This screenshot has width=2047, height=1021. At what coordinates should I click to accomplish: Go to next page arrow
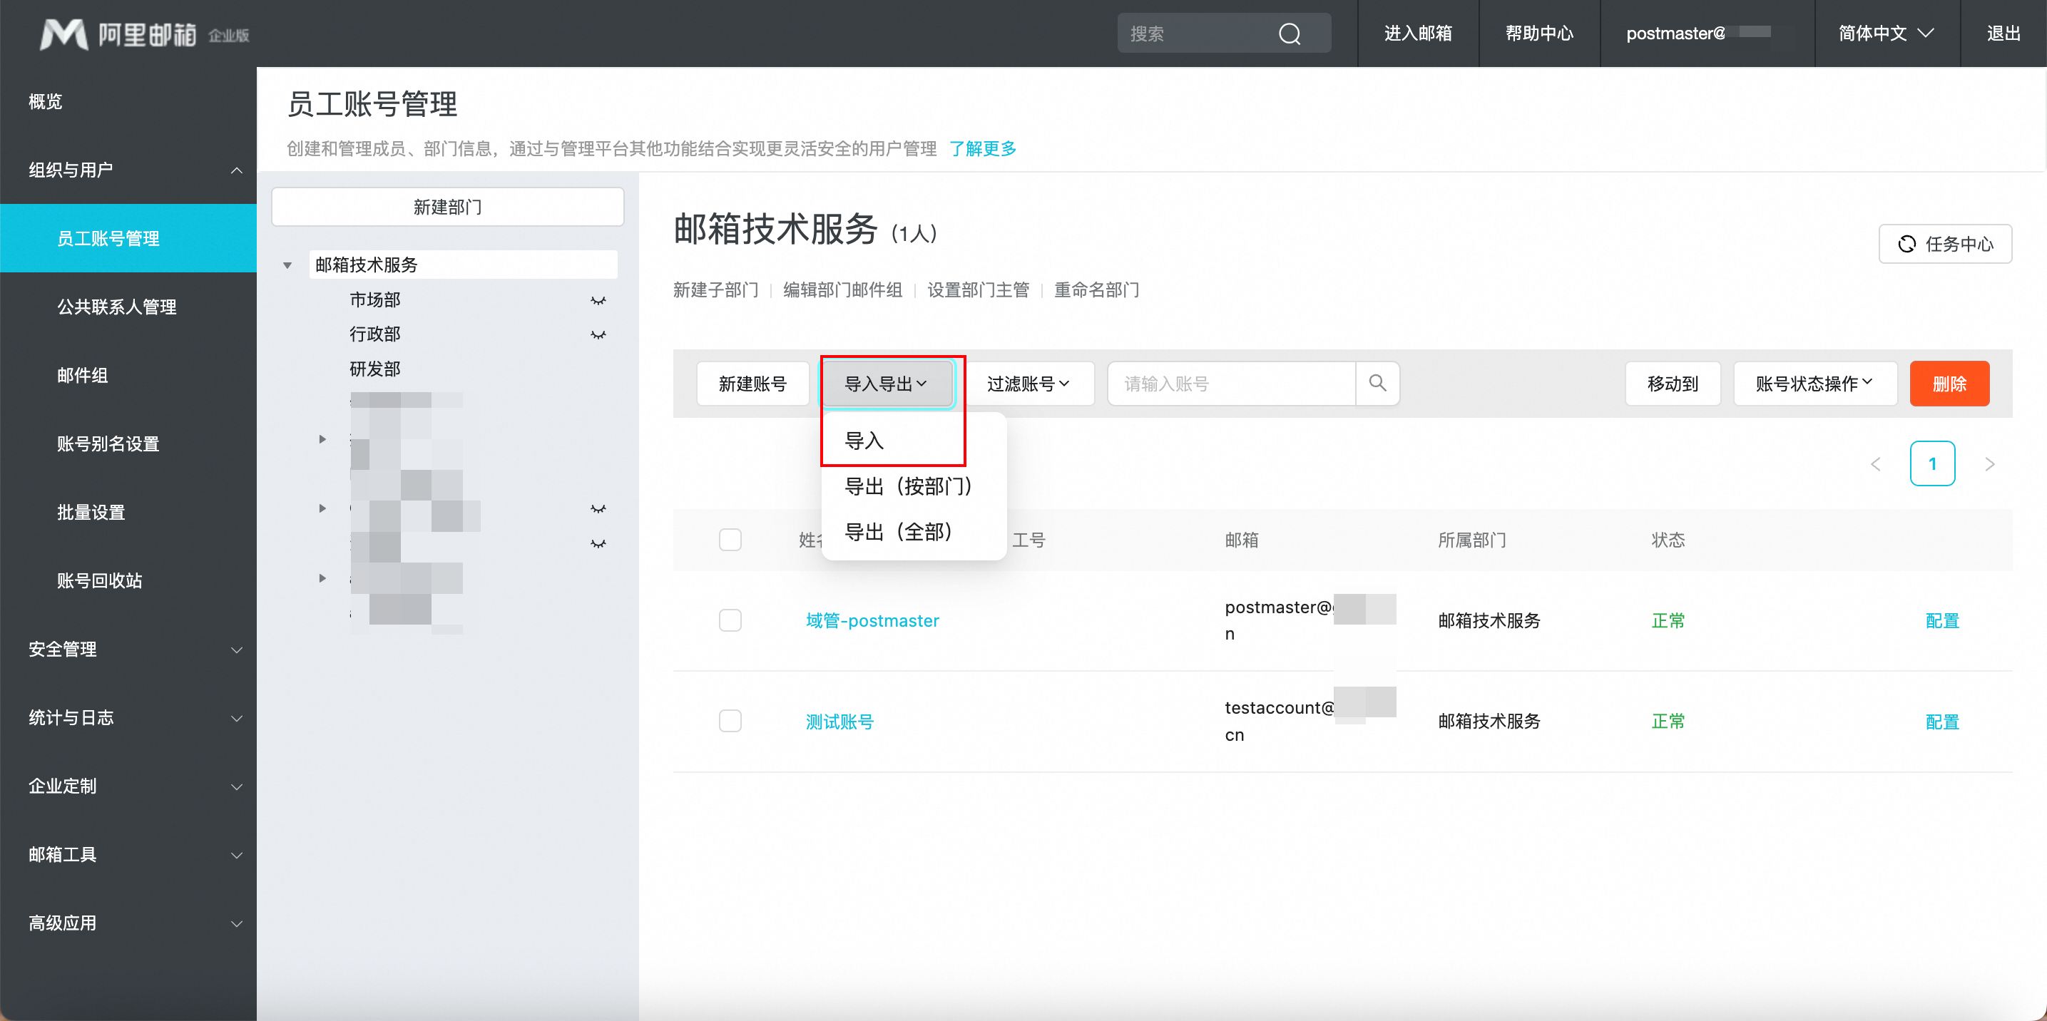coord(1989,464)
